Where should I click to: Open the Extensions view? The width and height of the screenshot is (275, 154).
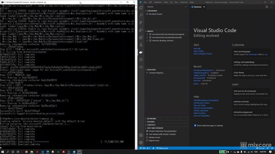click(141, 37)
